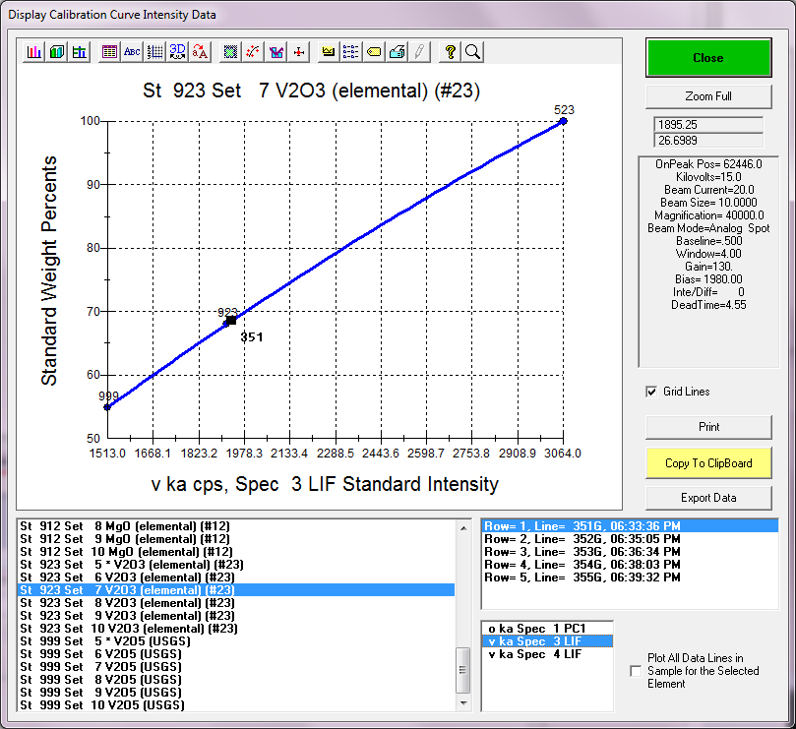Select the magnifying glass zoom icon
The image size is (796, 729).
[472, 52]
